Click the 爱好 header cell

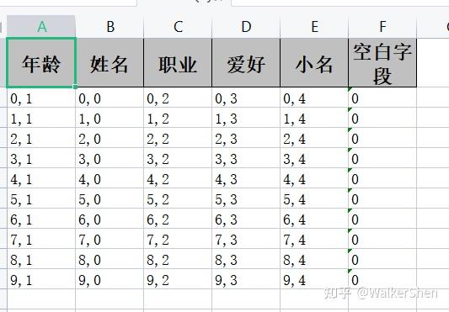246,62
